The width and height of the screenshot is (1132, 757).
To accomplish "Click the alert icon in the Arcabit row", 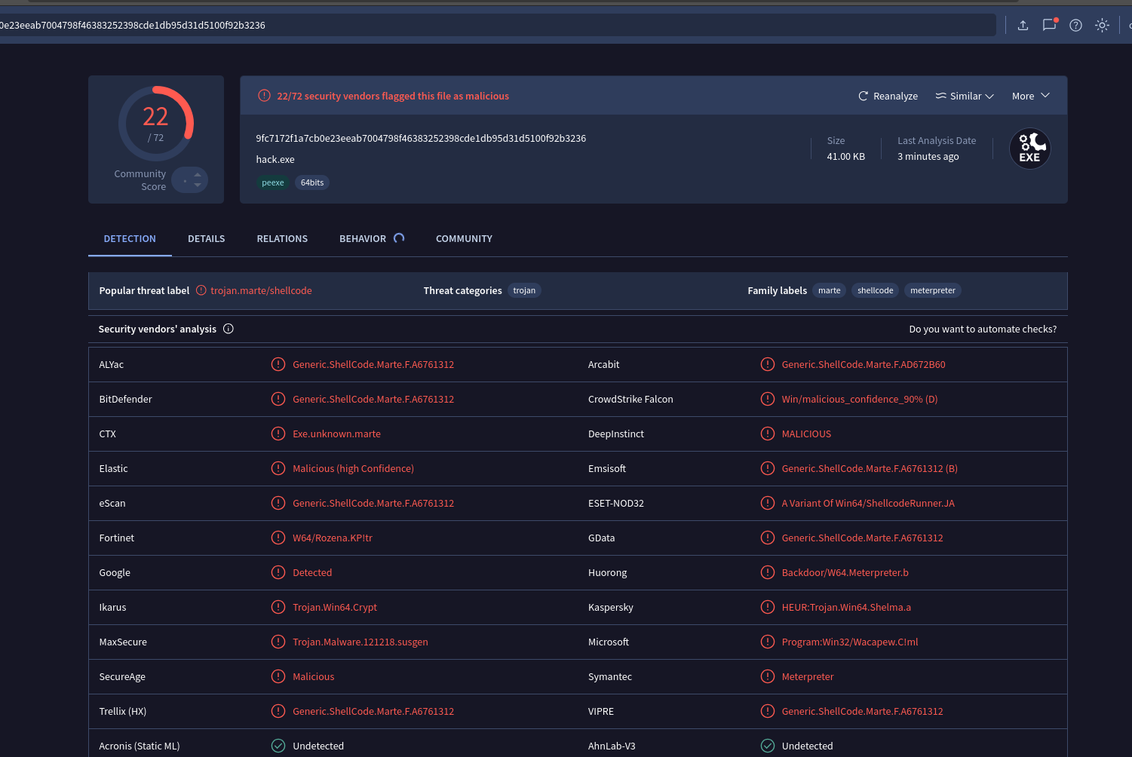I will pyautogui.click(x=768, y=364).
